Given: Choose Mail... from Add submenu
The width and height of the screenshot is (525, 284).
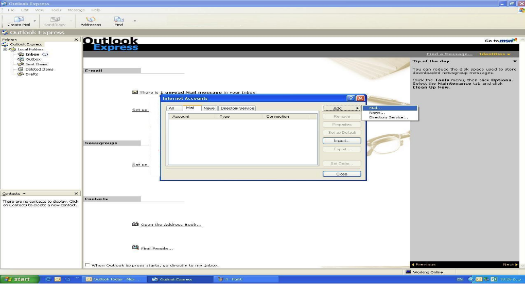Looking at the screenshot, I should 390,108.
